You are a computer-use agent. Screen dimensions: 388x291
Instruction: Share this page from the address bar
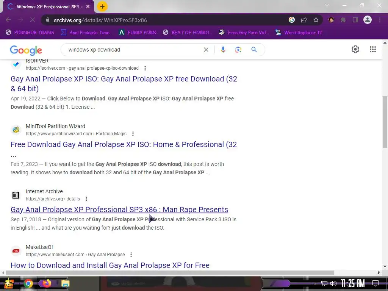pos(304,20)
